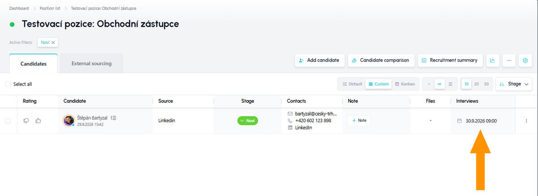538x196 pixels.
Task: Open the statistics chart icon button
Action: click(x=493, y=60)
